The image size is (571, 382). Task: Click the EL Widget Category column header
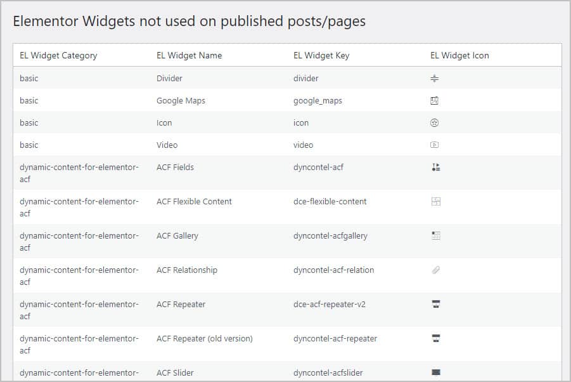[58, 55]
